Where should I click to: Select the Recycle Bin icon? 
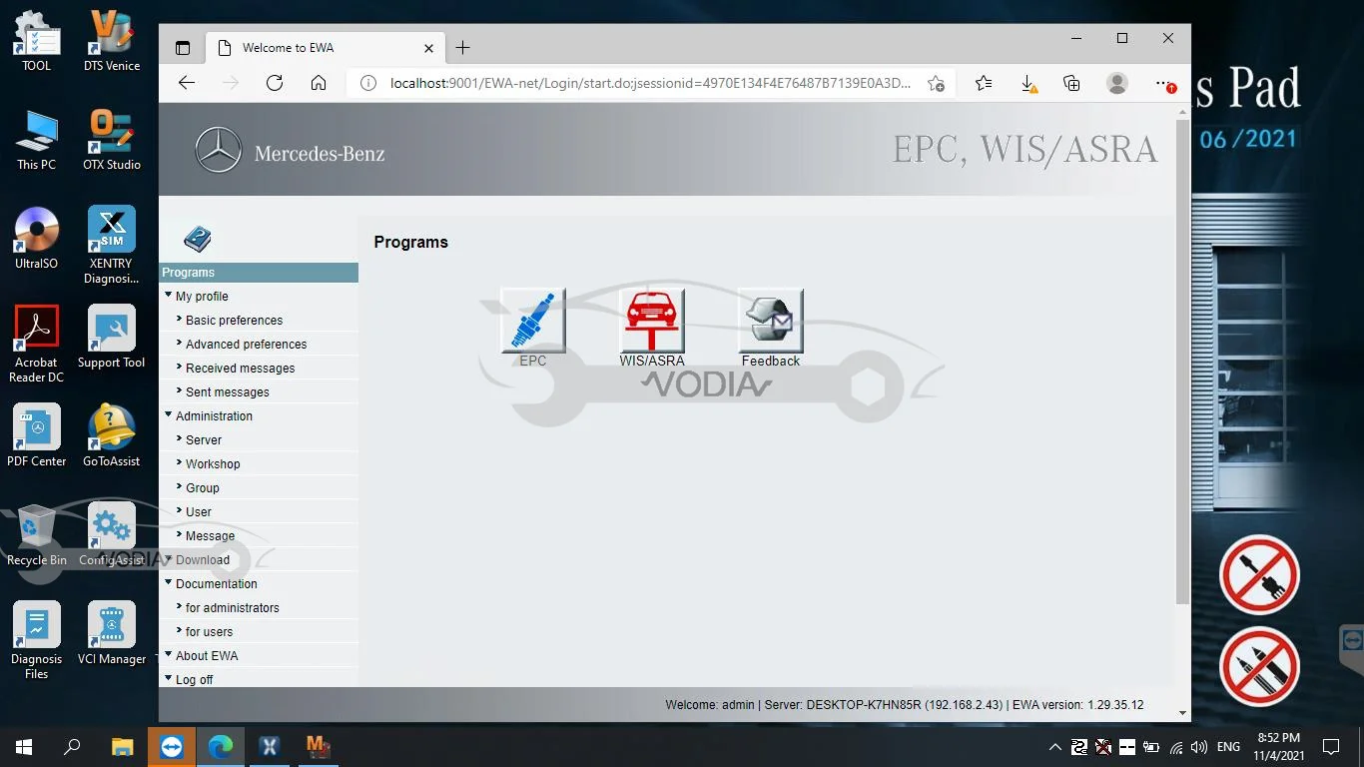tap(37, 535)
